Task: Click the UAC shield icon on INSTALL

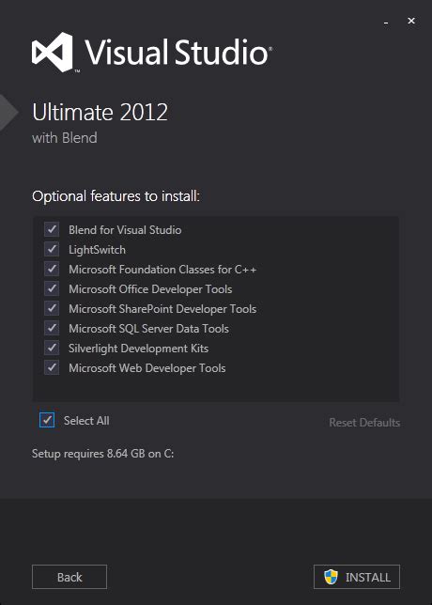Action: [331, 577]
